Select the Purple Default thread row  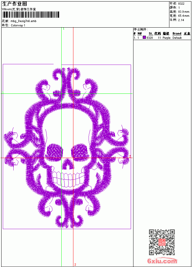(x=162, y=38)
